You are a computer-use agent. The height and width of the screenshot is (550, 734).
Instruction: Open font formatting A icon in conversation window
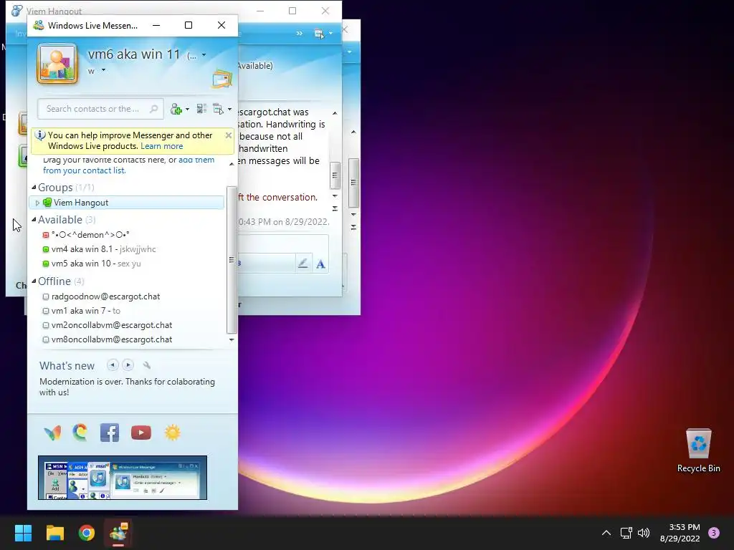click(320, 264)
